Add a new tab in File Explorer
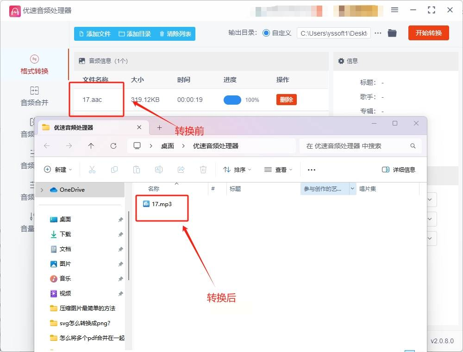This screenshot has height=352, width=463. 159,127
